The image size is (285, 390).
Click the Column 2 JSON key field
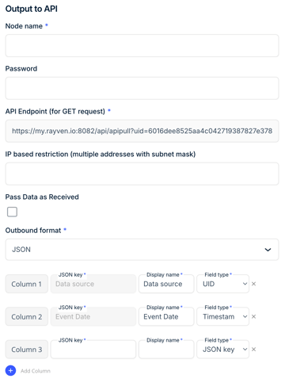click(x=93, y=316)
